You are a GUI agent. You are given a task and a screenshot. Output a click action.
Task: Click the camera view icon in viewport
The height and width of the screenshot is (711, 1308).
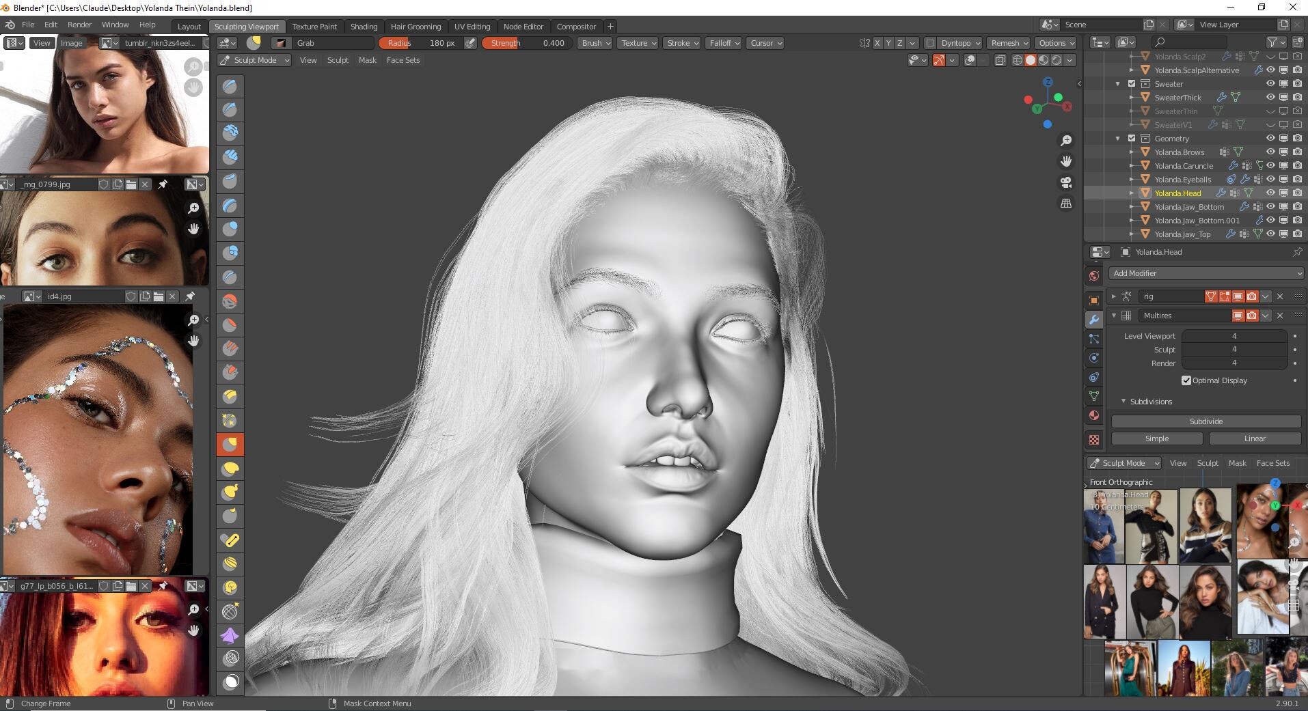[1065, 182]
